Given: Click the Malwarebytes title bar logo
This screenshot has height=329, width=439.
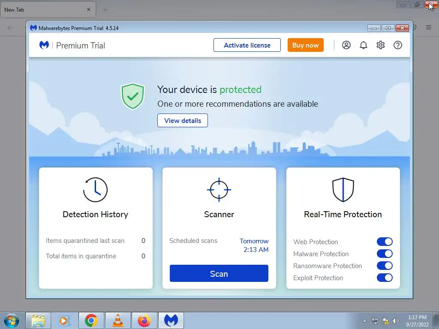Looking at the screenshot, I should pyautogui.click(x=33, y=28).
